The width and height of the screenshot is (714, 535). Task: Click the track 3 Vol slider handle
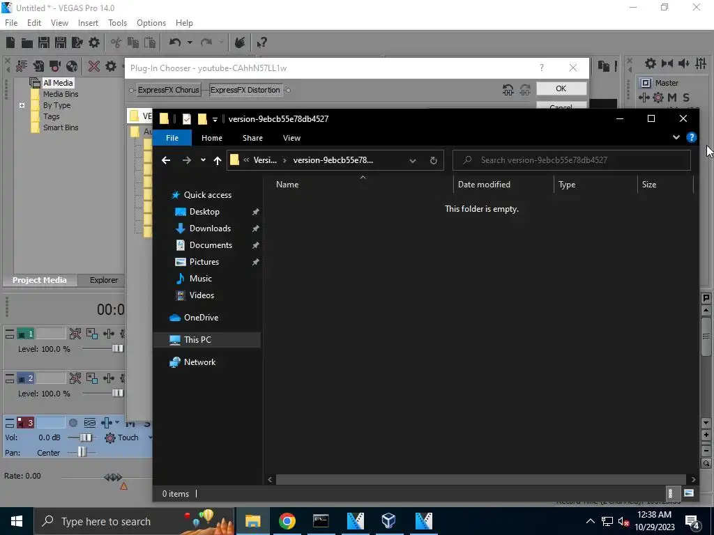(86, 437)
